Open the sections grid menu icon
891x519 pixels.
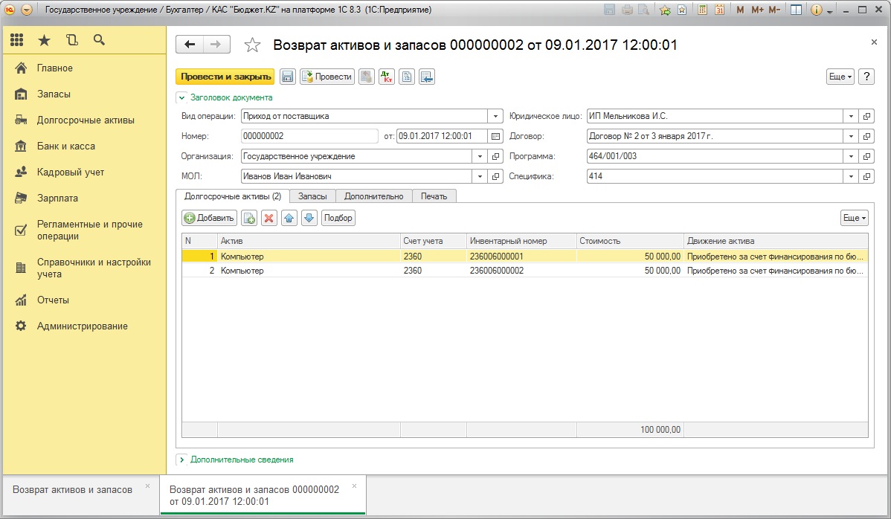pyautogui.click(x=17, y=39)
